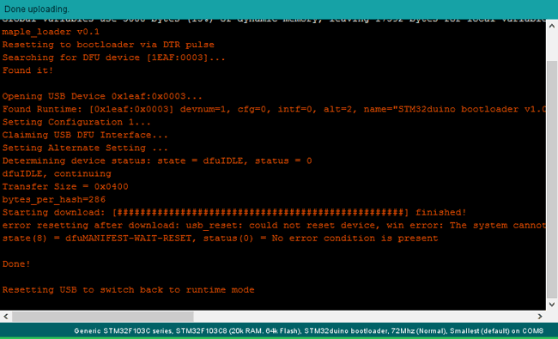Click the 'Transfer Size = 0x0400' line

[65, 186]
